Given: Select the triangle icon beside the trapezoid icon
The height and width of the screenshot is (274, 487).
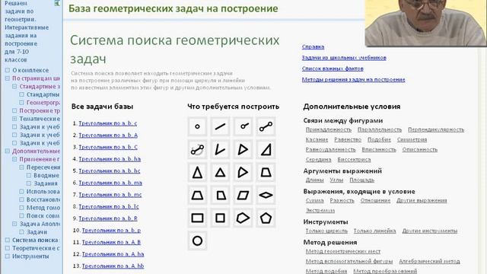Looking at the screenshot, I should (x=243, y=173).
